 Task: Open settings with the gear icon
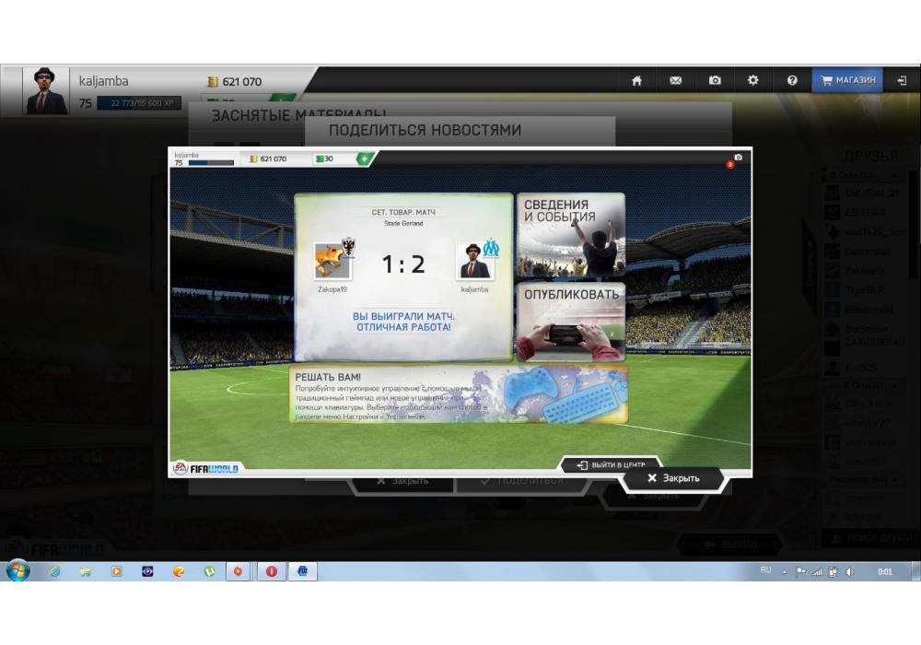coord(753,80)
